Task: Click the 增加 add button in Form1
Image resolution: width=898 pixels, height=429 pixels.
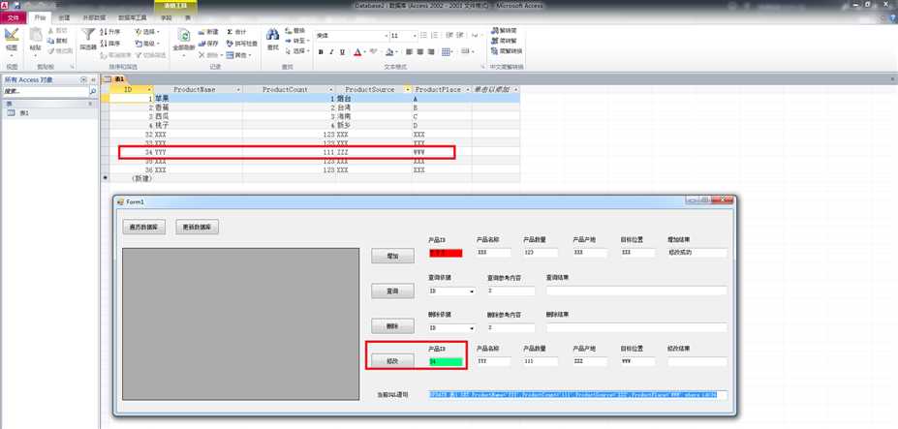Action: (x=392, y=256)
